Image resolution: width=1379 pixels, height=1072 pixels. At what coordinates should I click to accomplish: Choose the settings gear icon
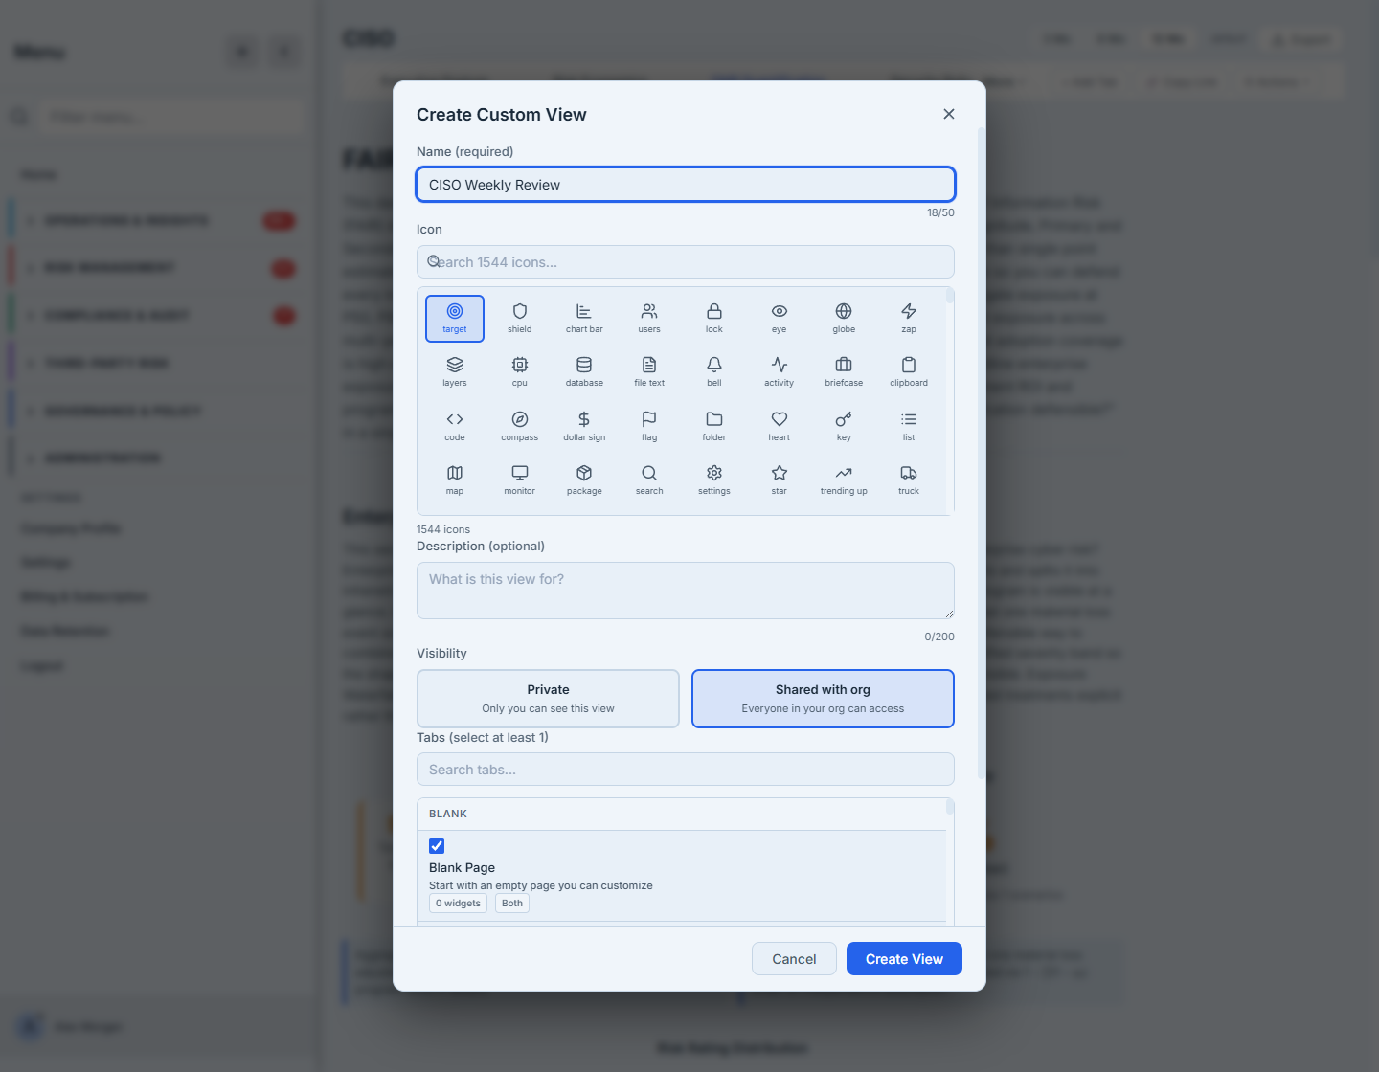point(714,480)
